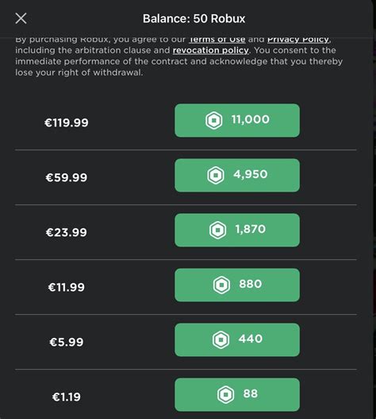Click Robux icon on 11,000 button
Viewport: 376px width, 419px height.
(x=214, y=121)
